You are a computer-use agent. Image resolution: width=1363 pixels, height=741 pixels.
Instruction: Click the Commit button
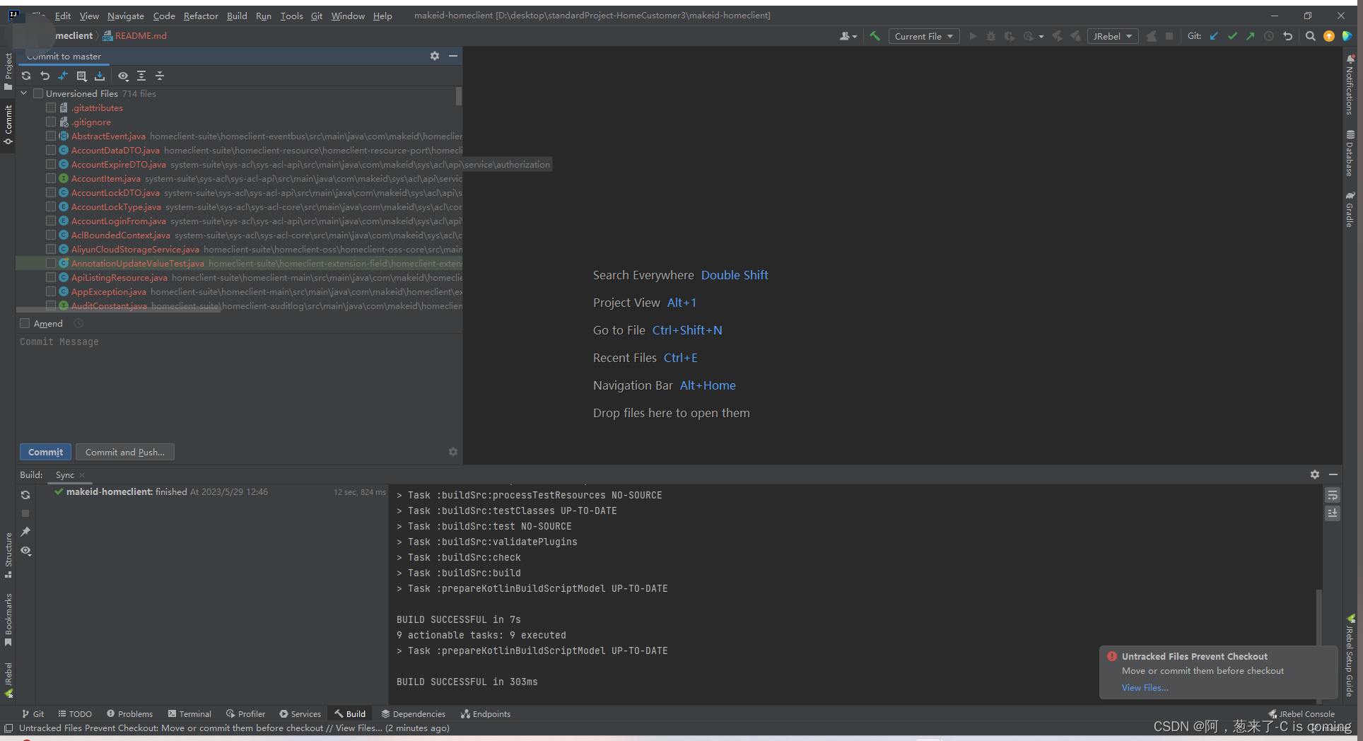pos(45,452)
